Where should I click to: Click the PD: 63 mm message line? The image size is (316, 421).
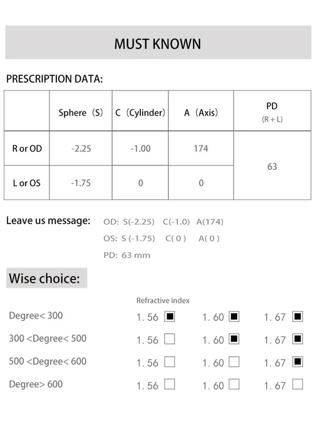127,255
